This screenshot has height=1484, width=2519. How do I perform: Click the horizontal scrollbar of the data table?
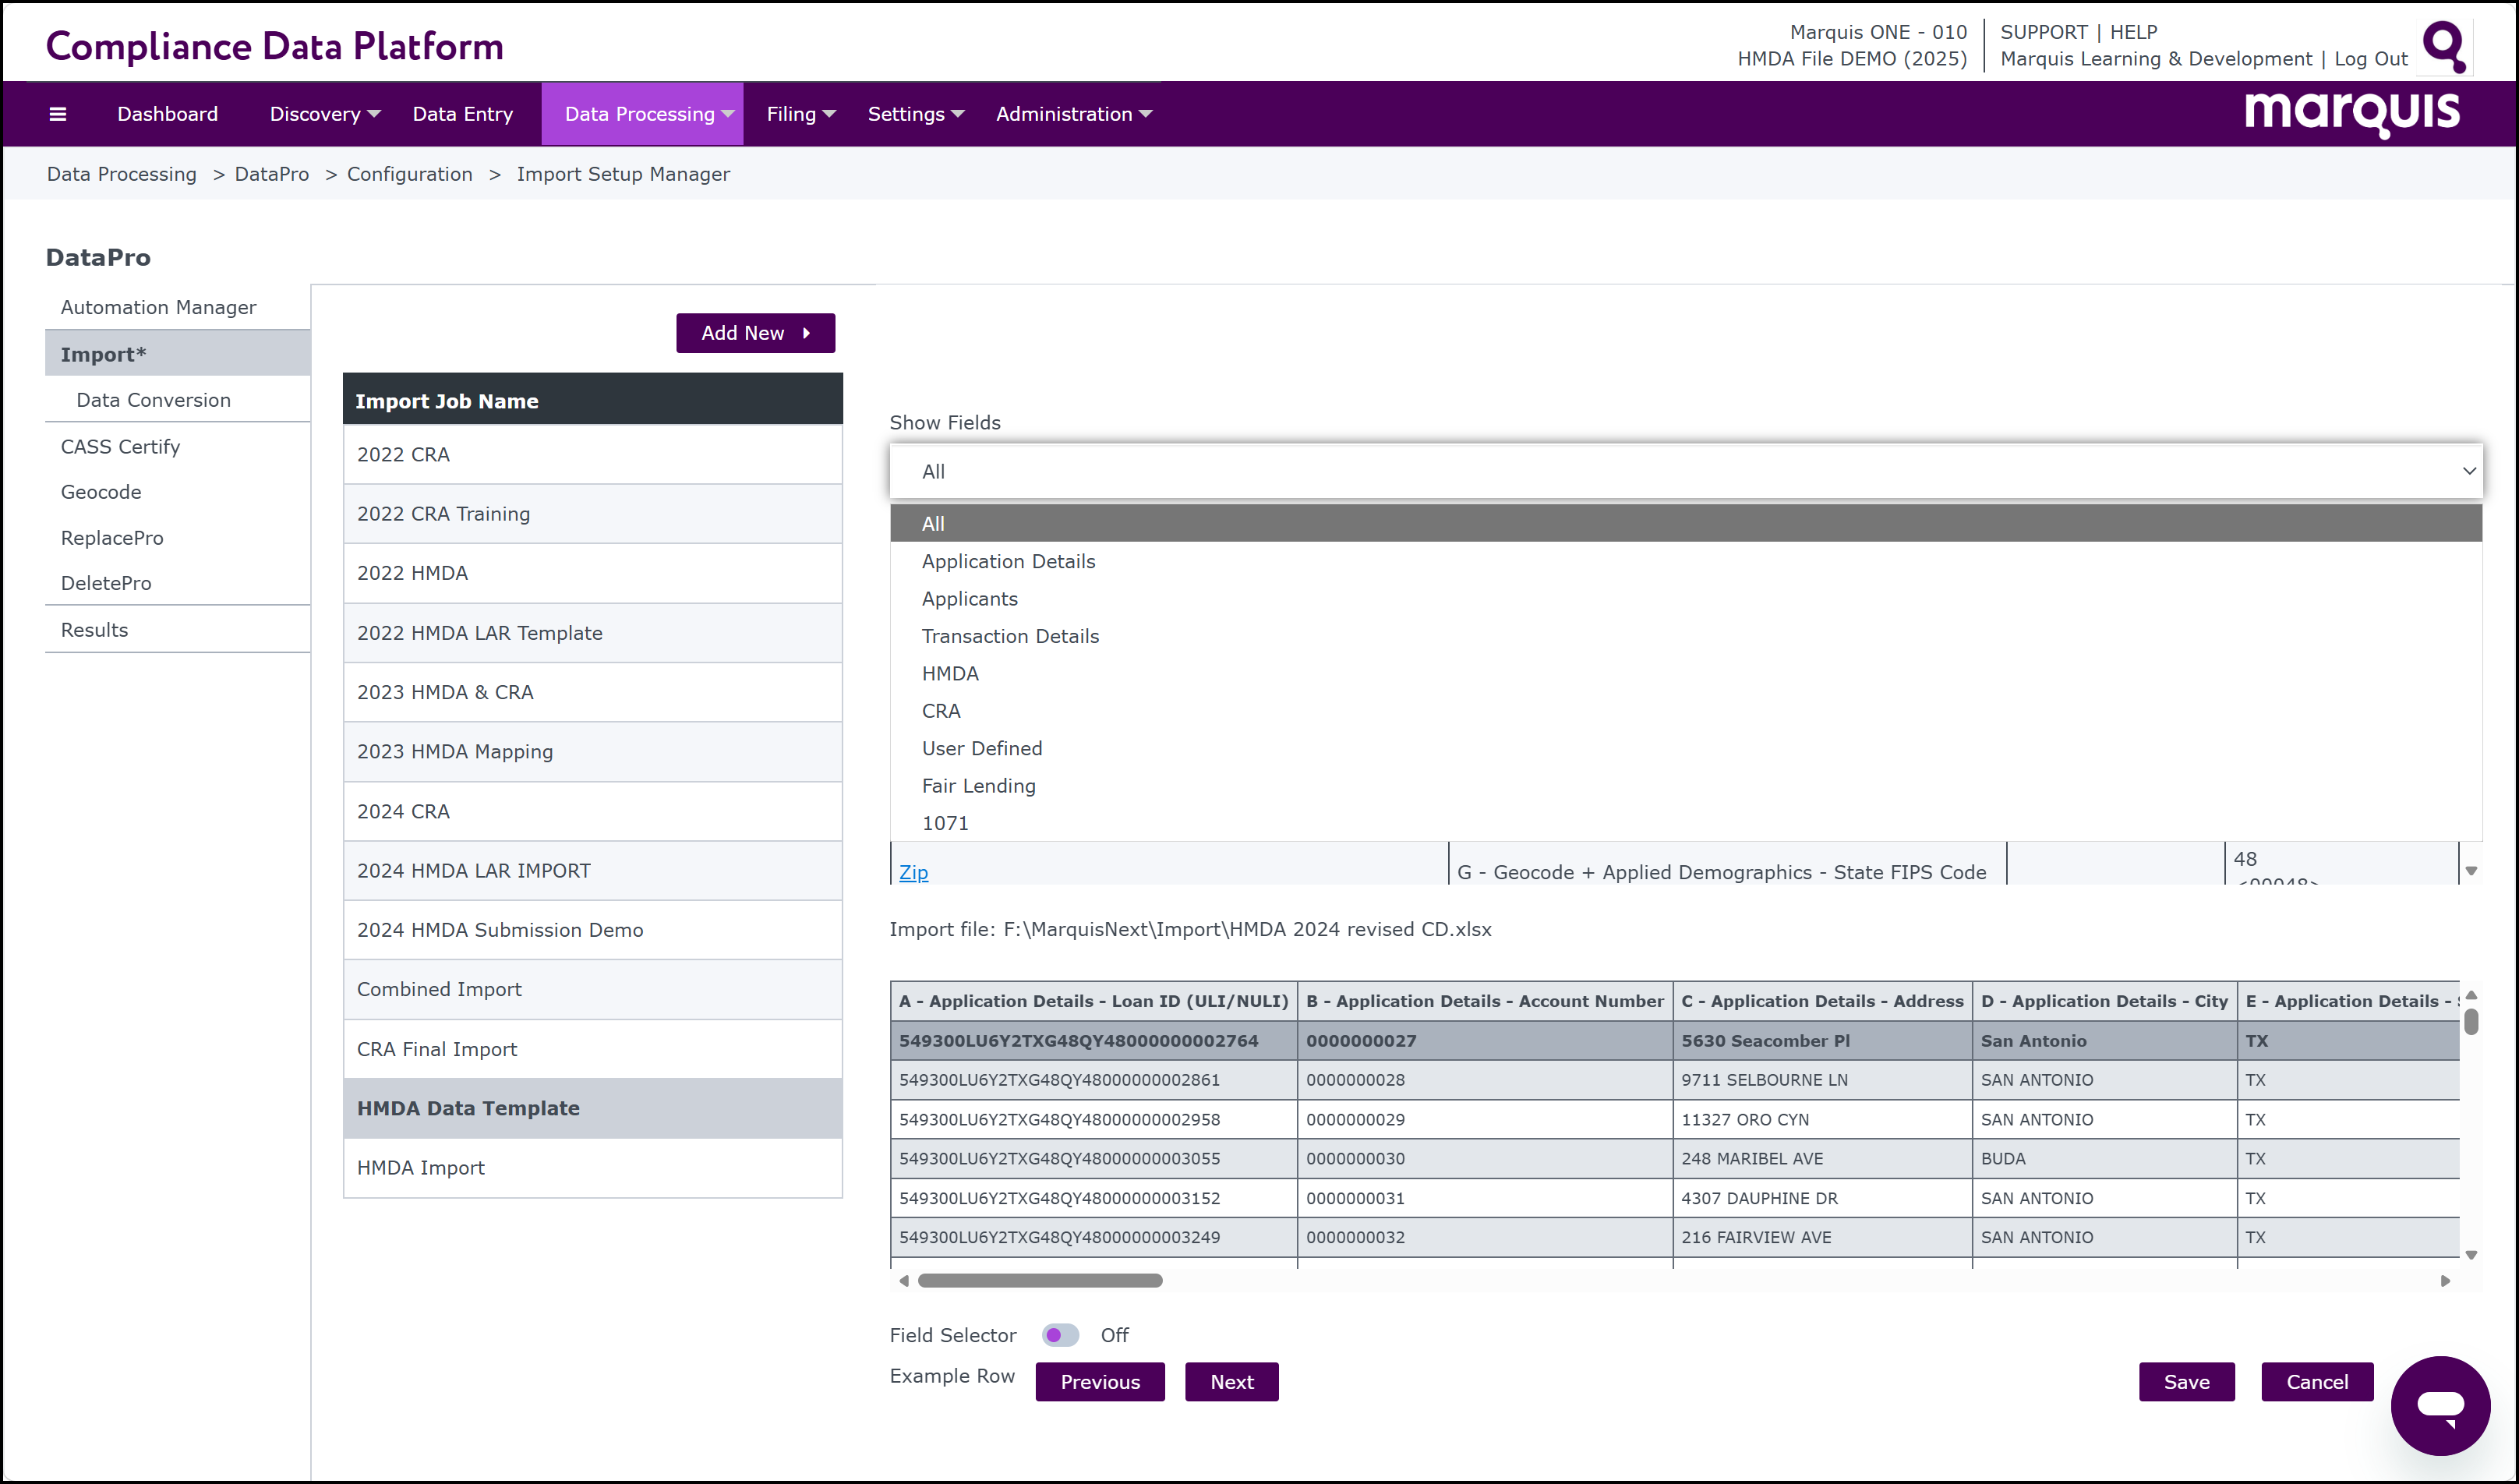pos(1040,1281)
